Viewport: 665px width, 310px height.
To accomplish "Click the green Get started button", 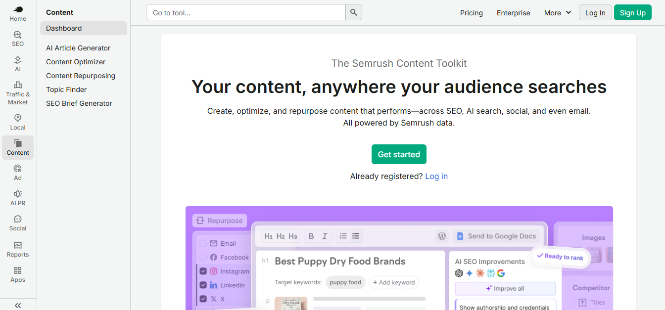I will pyautogui.click(x=399, y=154).
